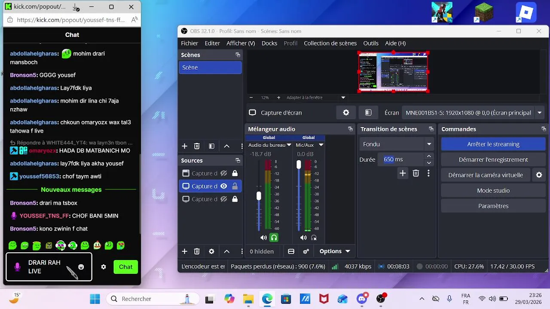This screenshot has width=550, height=309.
Task: Open the Adapter à la fenêtre dropdown
Action: click(x=343, y=97)
